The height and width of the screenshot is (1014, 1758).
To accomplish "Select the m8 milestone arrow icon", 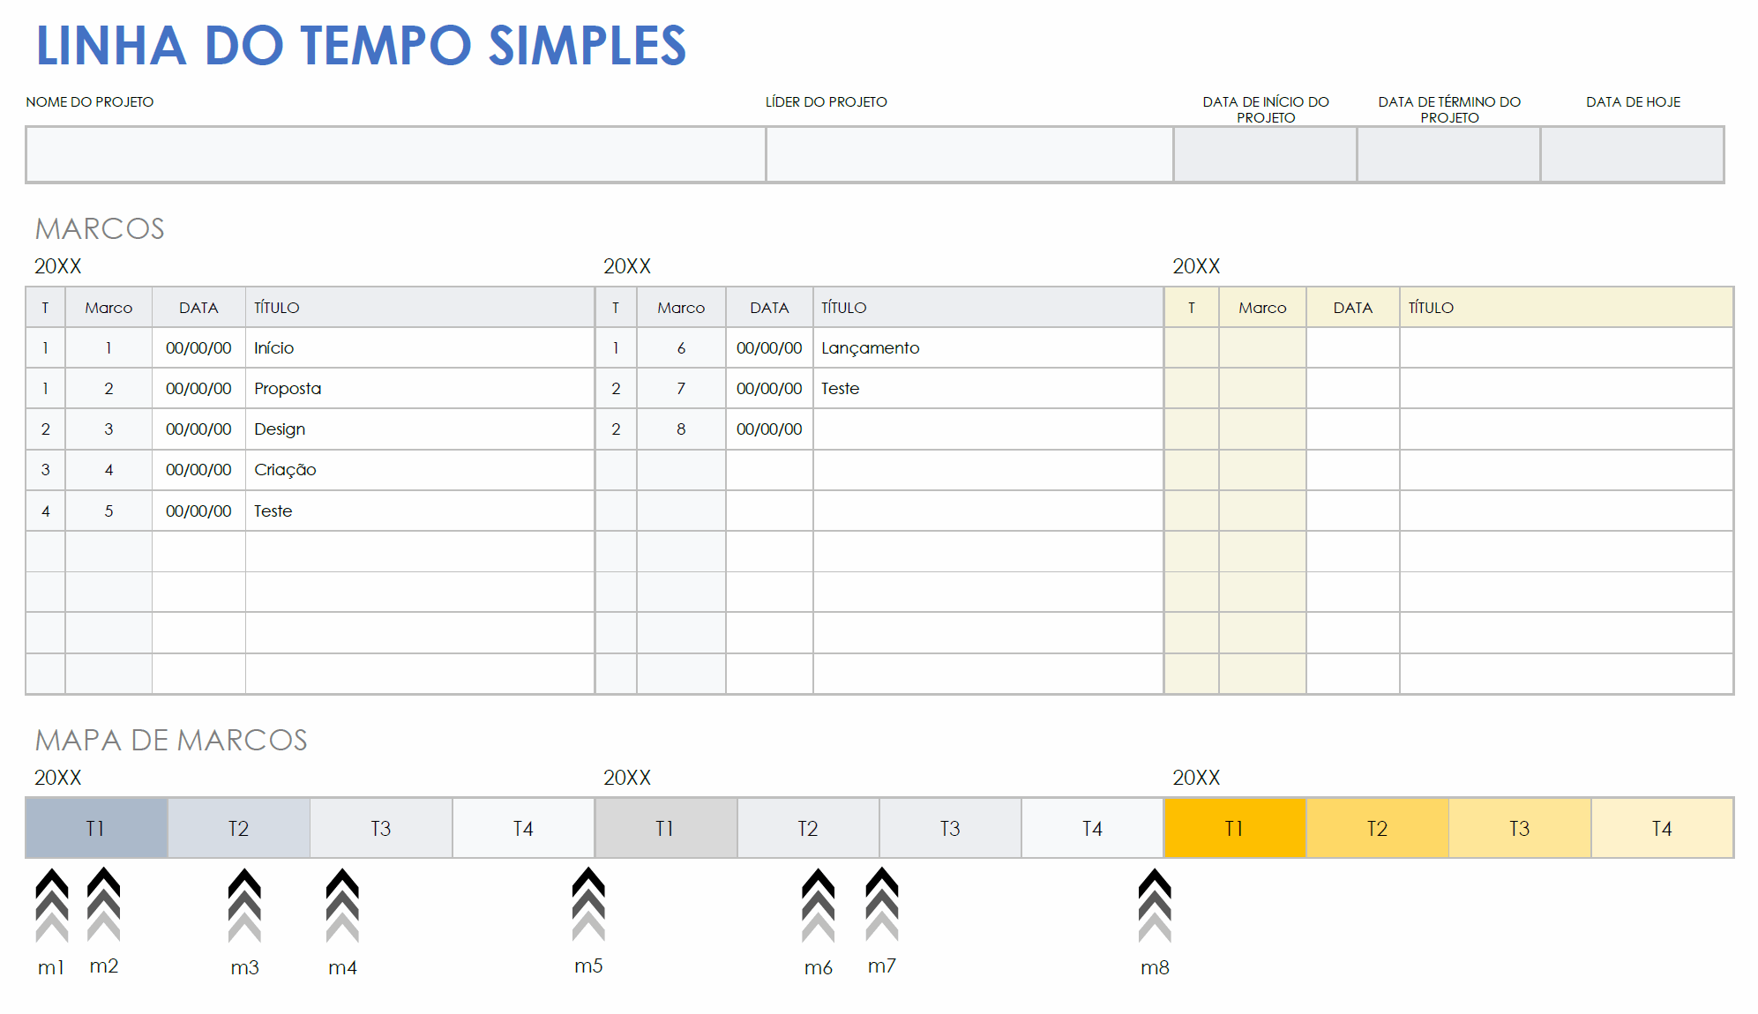I will pos(1155,906).
